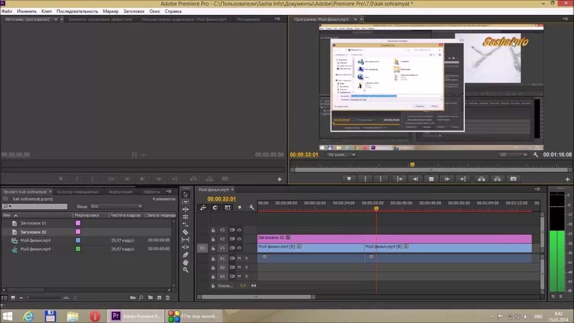574x323 pixels.
Task: Select the Rate Stretch tool
Action: tap(186, 224)
